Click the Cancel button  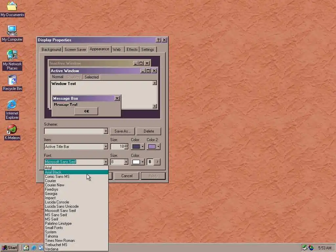(x=127, y=176)
